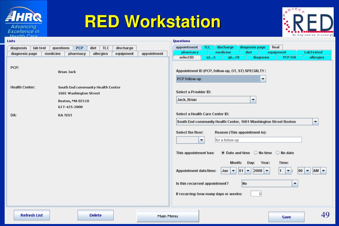The image size is (339, 226).
Task: Select the LabTested tab
Action: 313,52
